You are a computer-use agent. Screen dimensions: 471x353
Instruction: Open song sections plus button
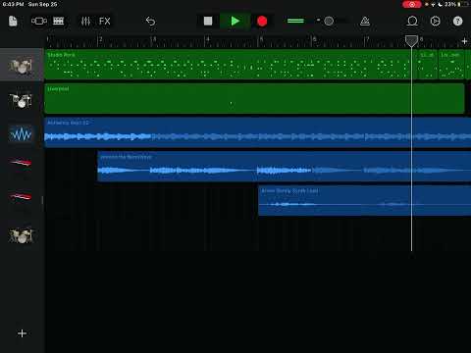coord(464,41)
